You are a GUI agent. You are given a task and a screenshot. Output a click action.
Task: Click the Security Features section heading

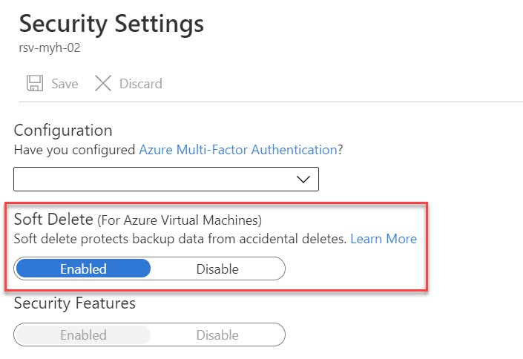[x=74, y=303]
